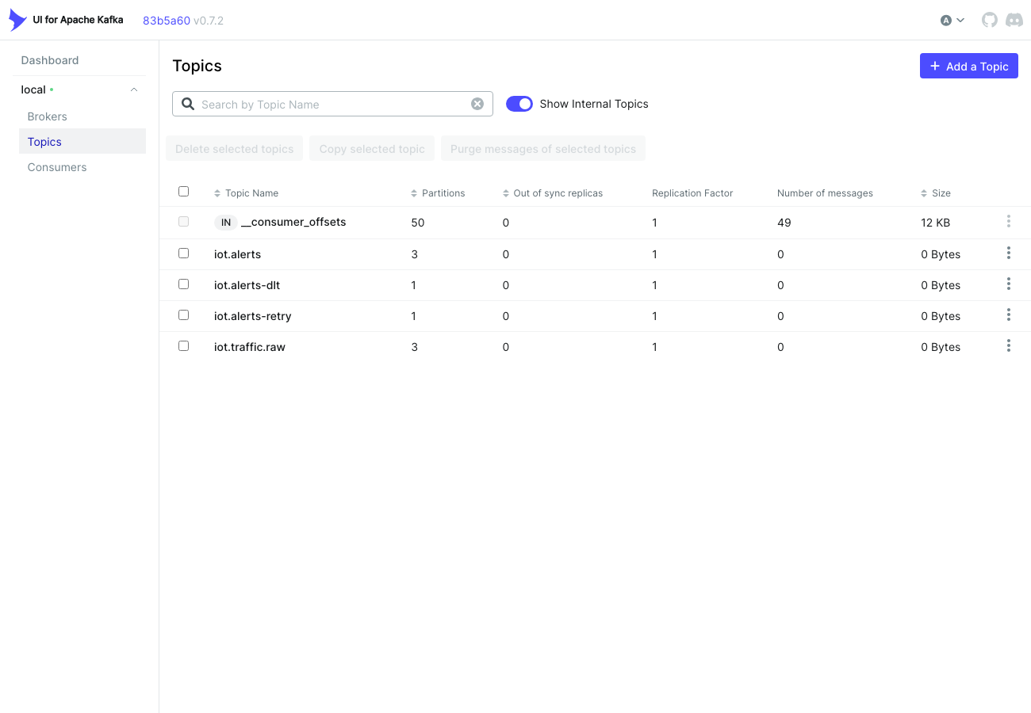Sort table by Out of sync replicas
The image size is (1031, 713).
(x=553, y=193)
